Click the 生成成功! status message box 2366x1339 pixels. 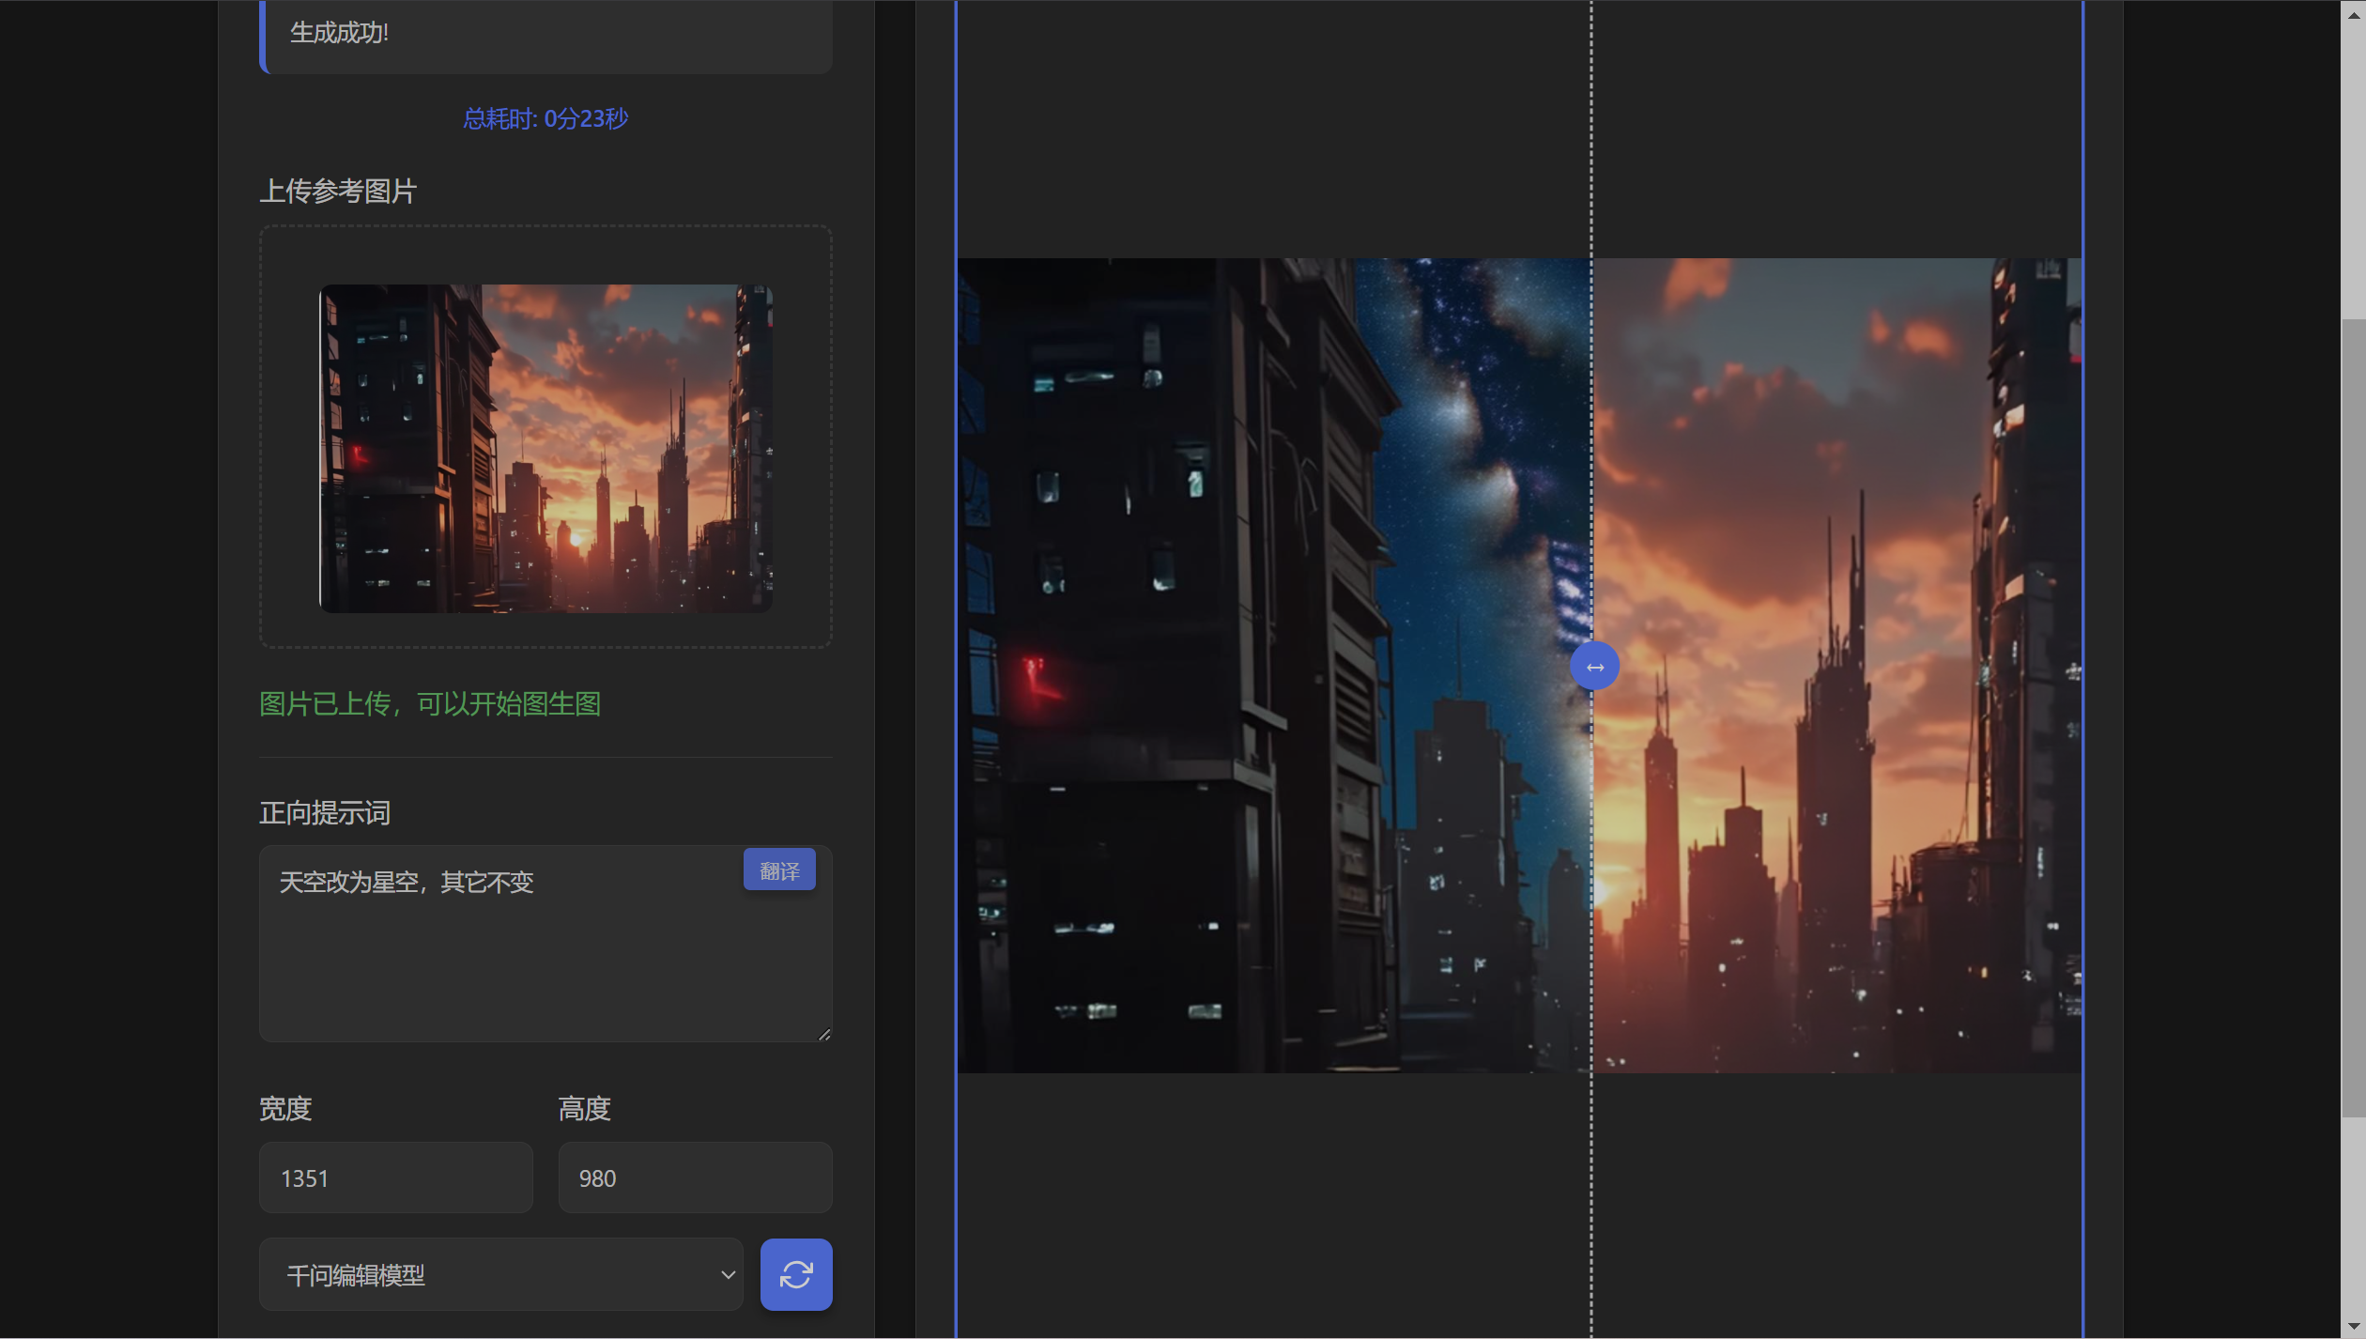click(x=545, y=34)
